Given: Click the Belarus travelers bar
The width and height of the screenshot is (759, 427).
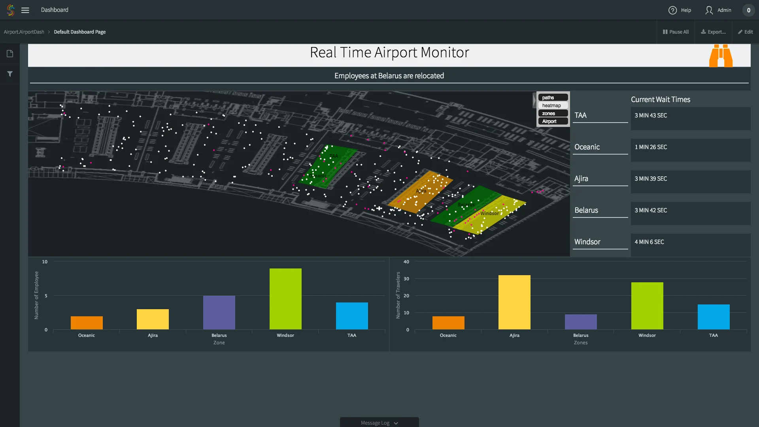Looking at the screenshot, I should [x=581, y=322].
